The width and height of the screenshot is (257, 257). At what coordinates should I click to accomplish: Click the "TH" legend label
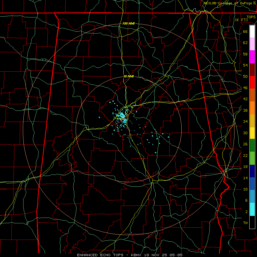click(245, 223)
